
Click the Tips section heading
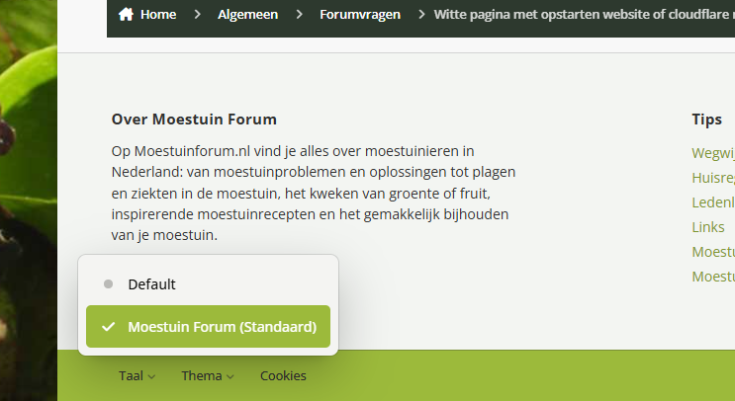coord(707,120)
